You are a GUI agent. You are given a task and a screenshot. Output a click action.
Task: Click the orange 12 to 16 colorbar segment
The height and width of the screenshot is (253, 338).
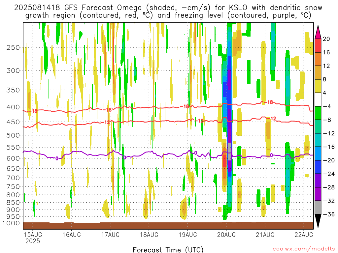[318, 59]
